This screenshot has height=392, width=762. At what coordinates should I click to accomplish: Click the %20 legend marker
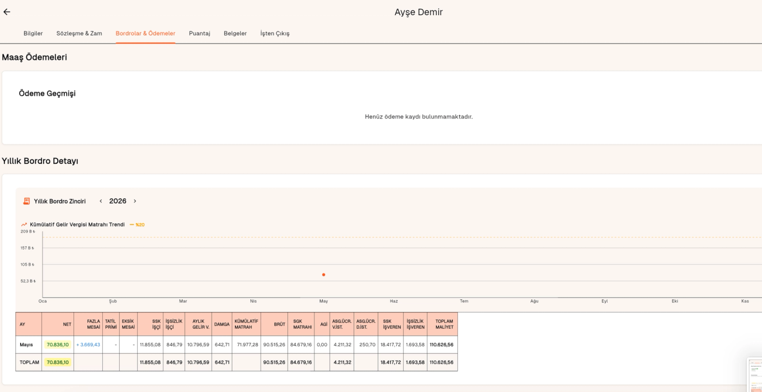(x=137, y=224)
